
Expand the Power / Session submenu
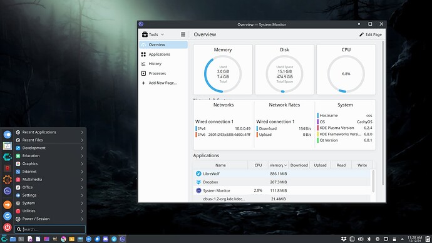click(x=49, y=219)
